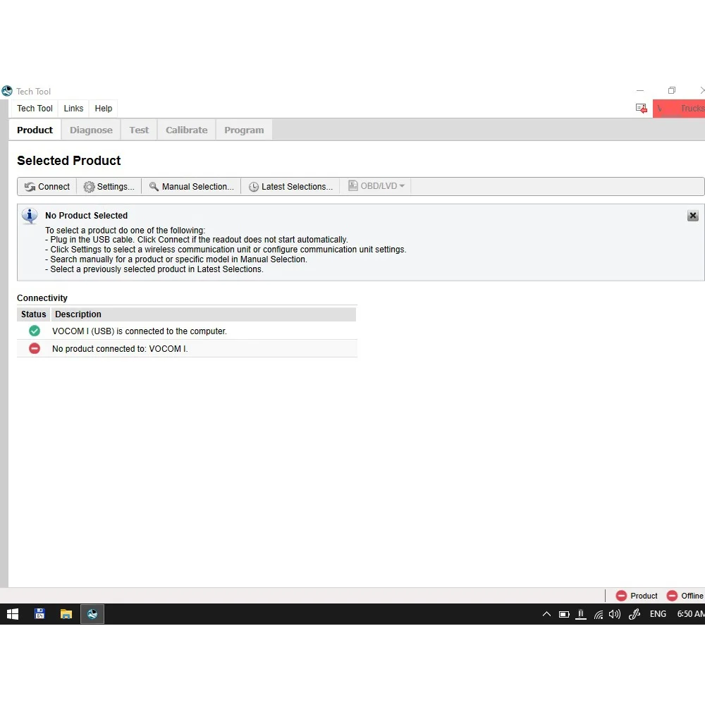This screenshot has height=705, width=705.
Task: Click the Offline status indicator in the status bar
Action: tap(685, 596)
